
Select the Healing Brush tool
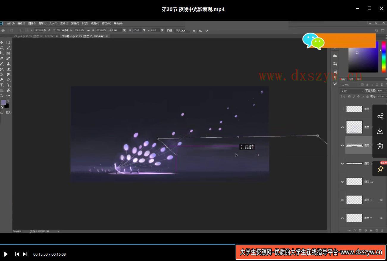coord(8,58)
